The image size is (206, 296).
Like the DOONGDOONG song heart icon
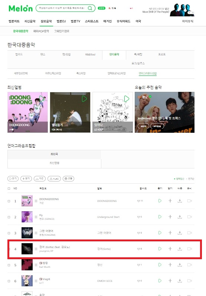coord(138,201)
